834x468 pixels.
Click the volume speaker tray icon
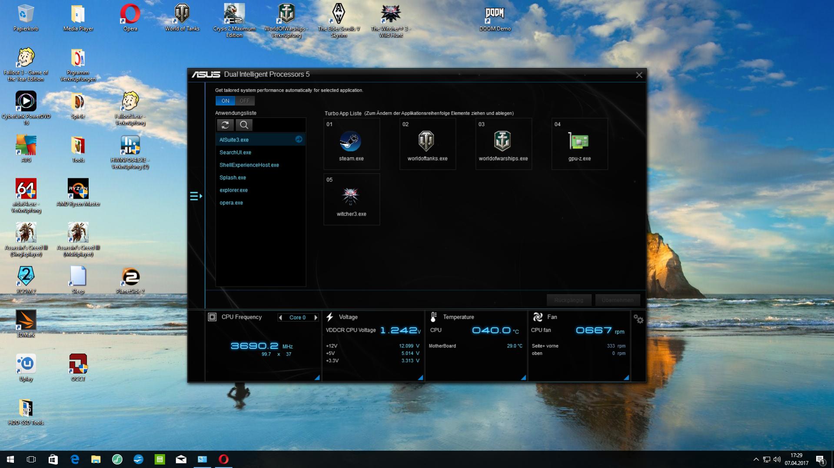pos(777,459)
